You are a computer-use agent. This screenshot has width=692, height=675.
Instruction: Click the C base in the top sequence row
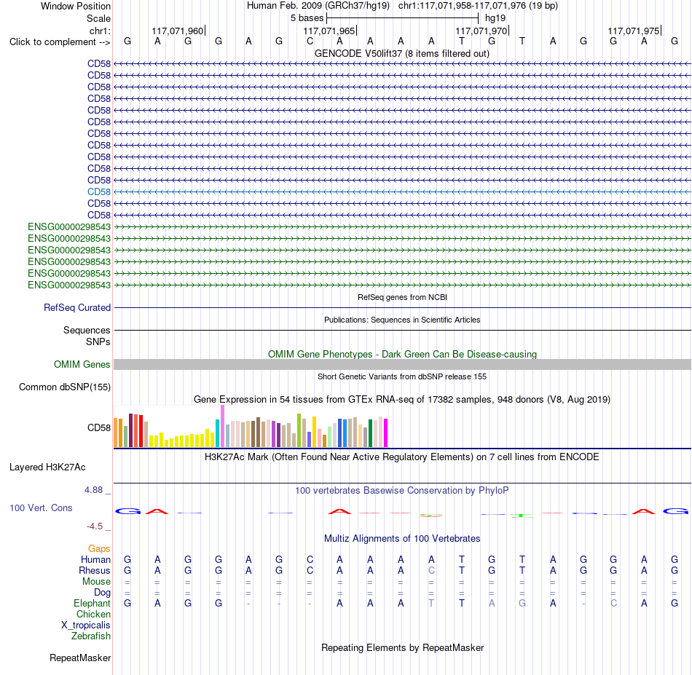point(310,42)
